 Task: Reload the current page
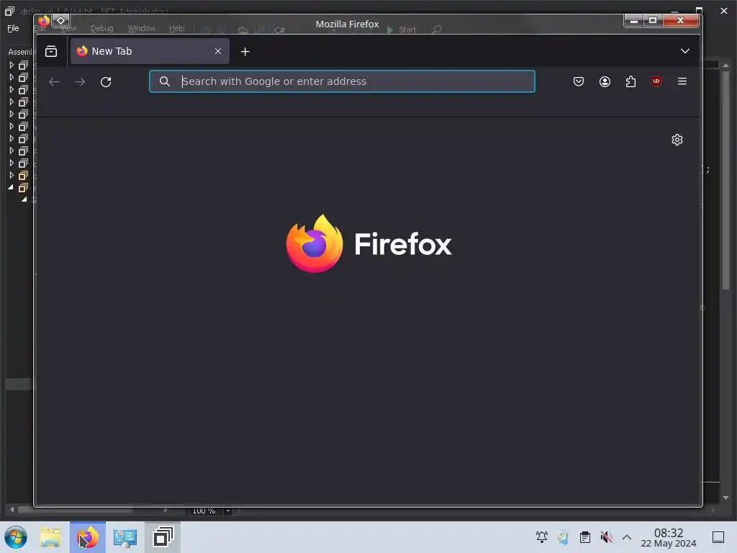coord(106,82)
